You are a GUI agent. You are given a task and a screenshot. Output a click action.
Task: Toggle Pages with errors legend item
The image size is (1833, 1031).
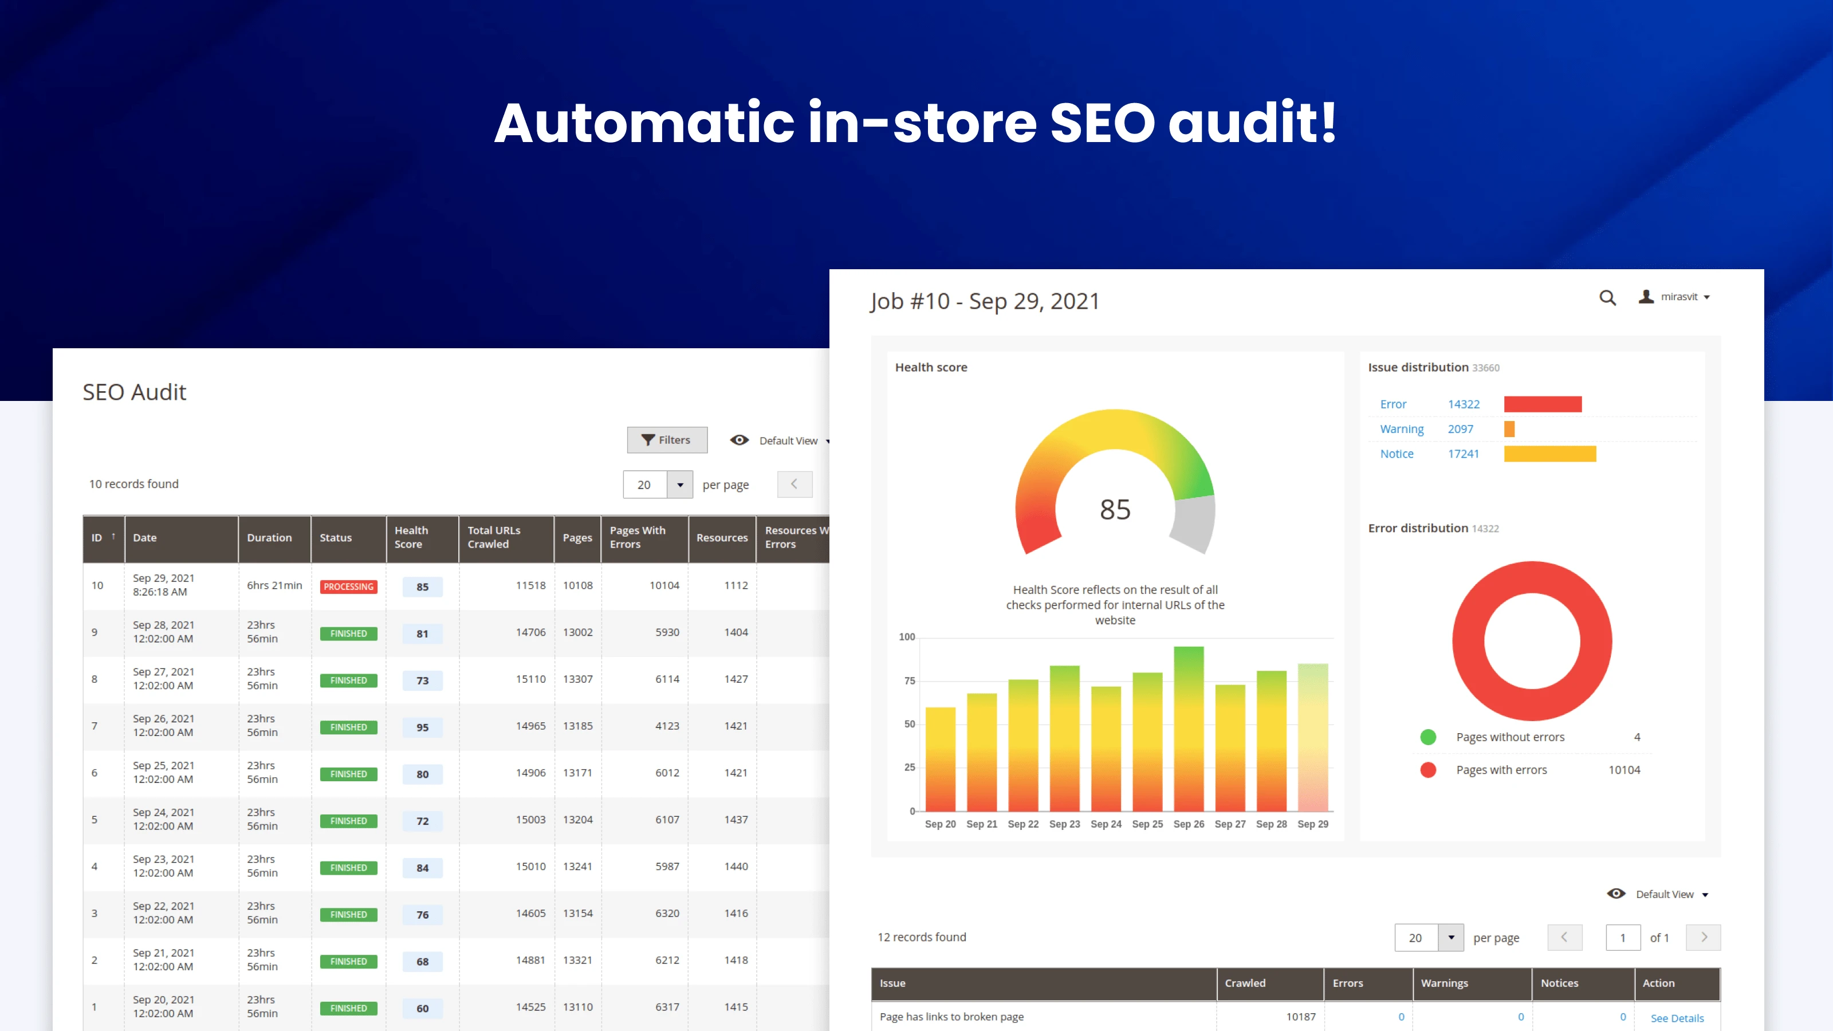pyautogui.click(x=1501, y=770)
